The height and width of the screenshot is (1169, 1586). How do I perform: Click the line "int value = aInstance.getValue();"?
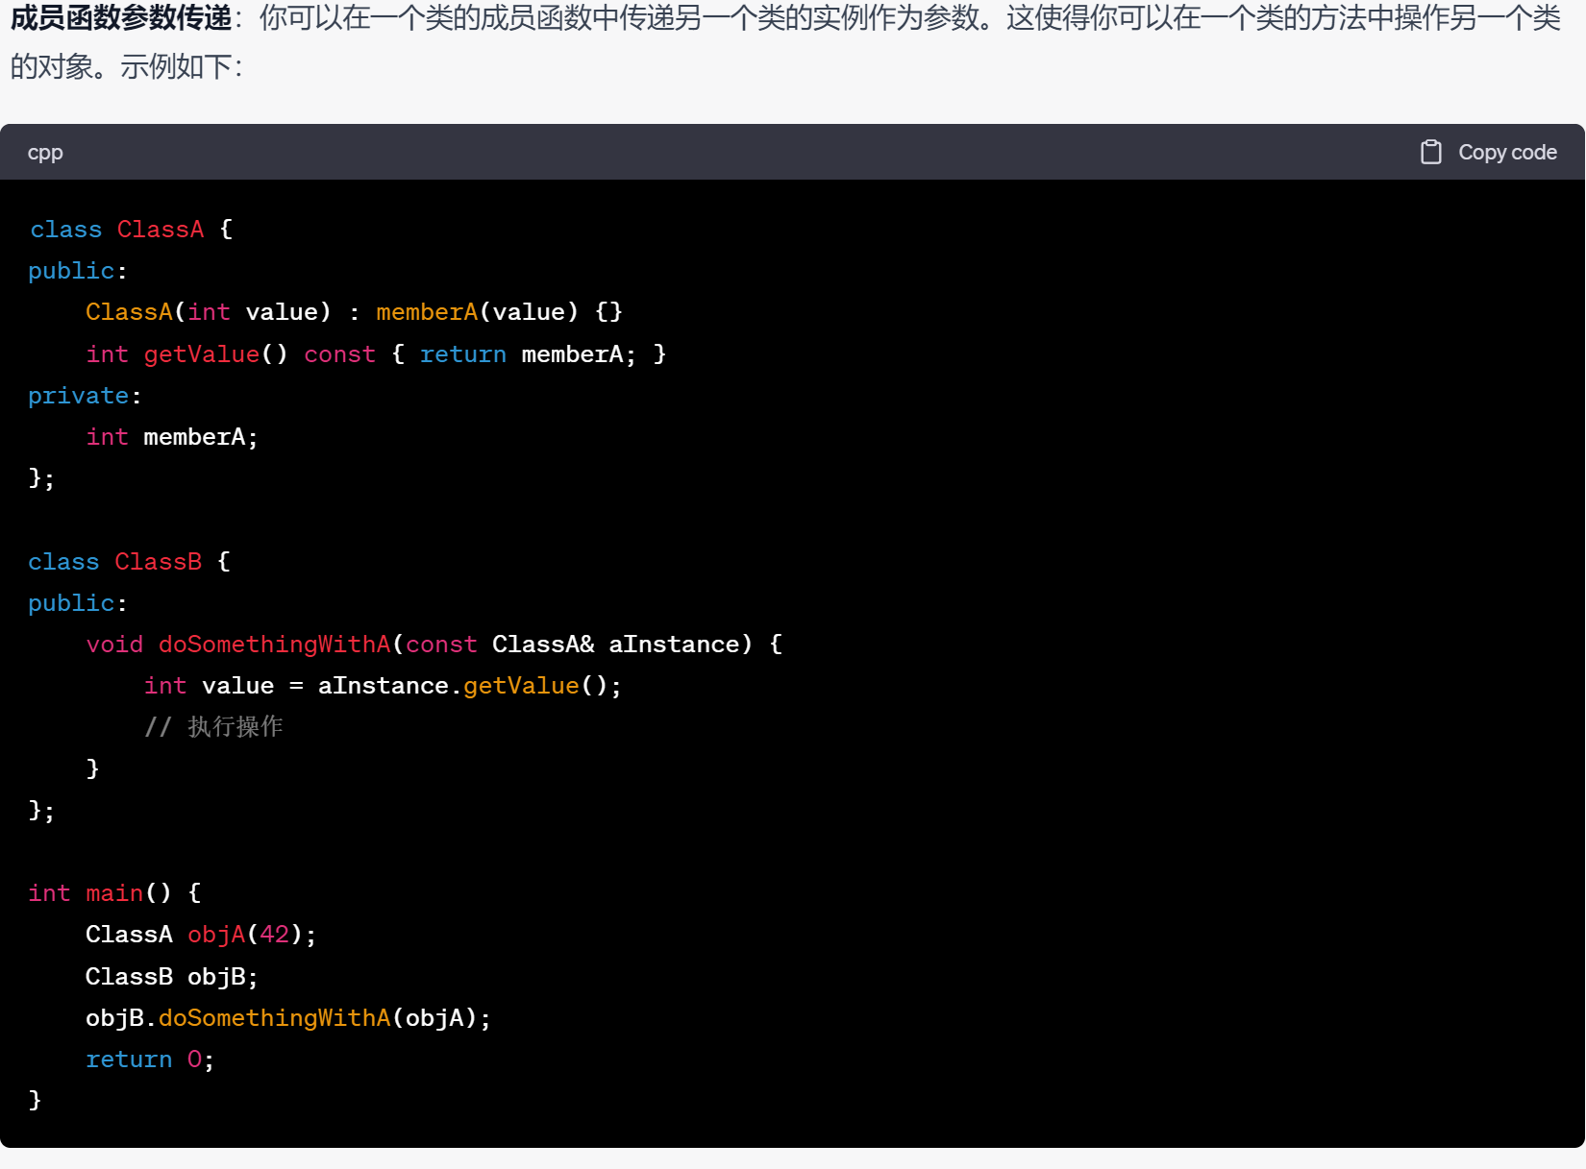coord(383,686)
